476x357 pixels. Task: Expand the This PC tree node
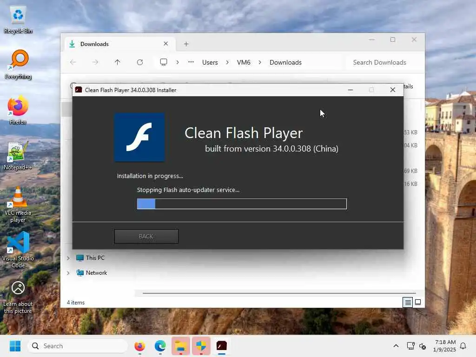(x=68, y=258)
